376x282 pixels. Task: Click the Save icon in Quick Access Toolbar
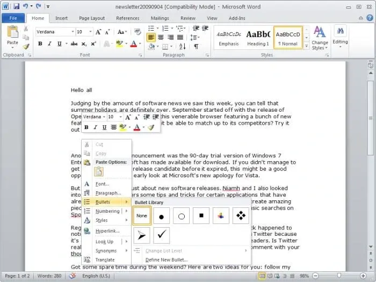tap(16, 6)
